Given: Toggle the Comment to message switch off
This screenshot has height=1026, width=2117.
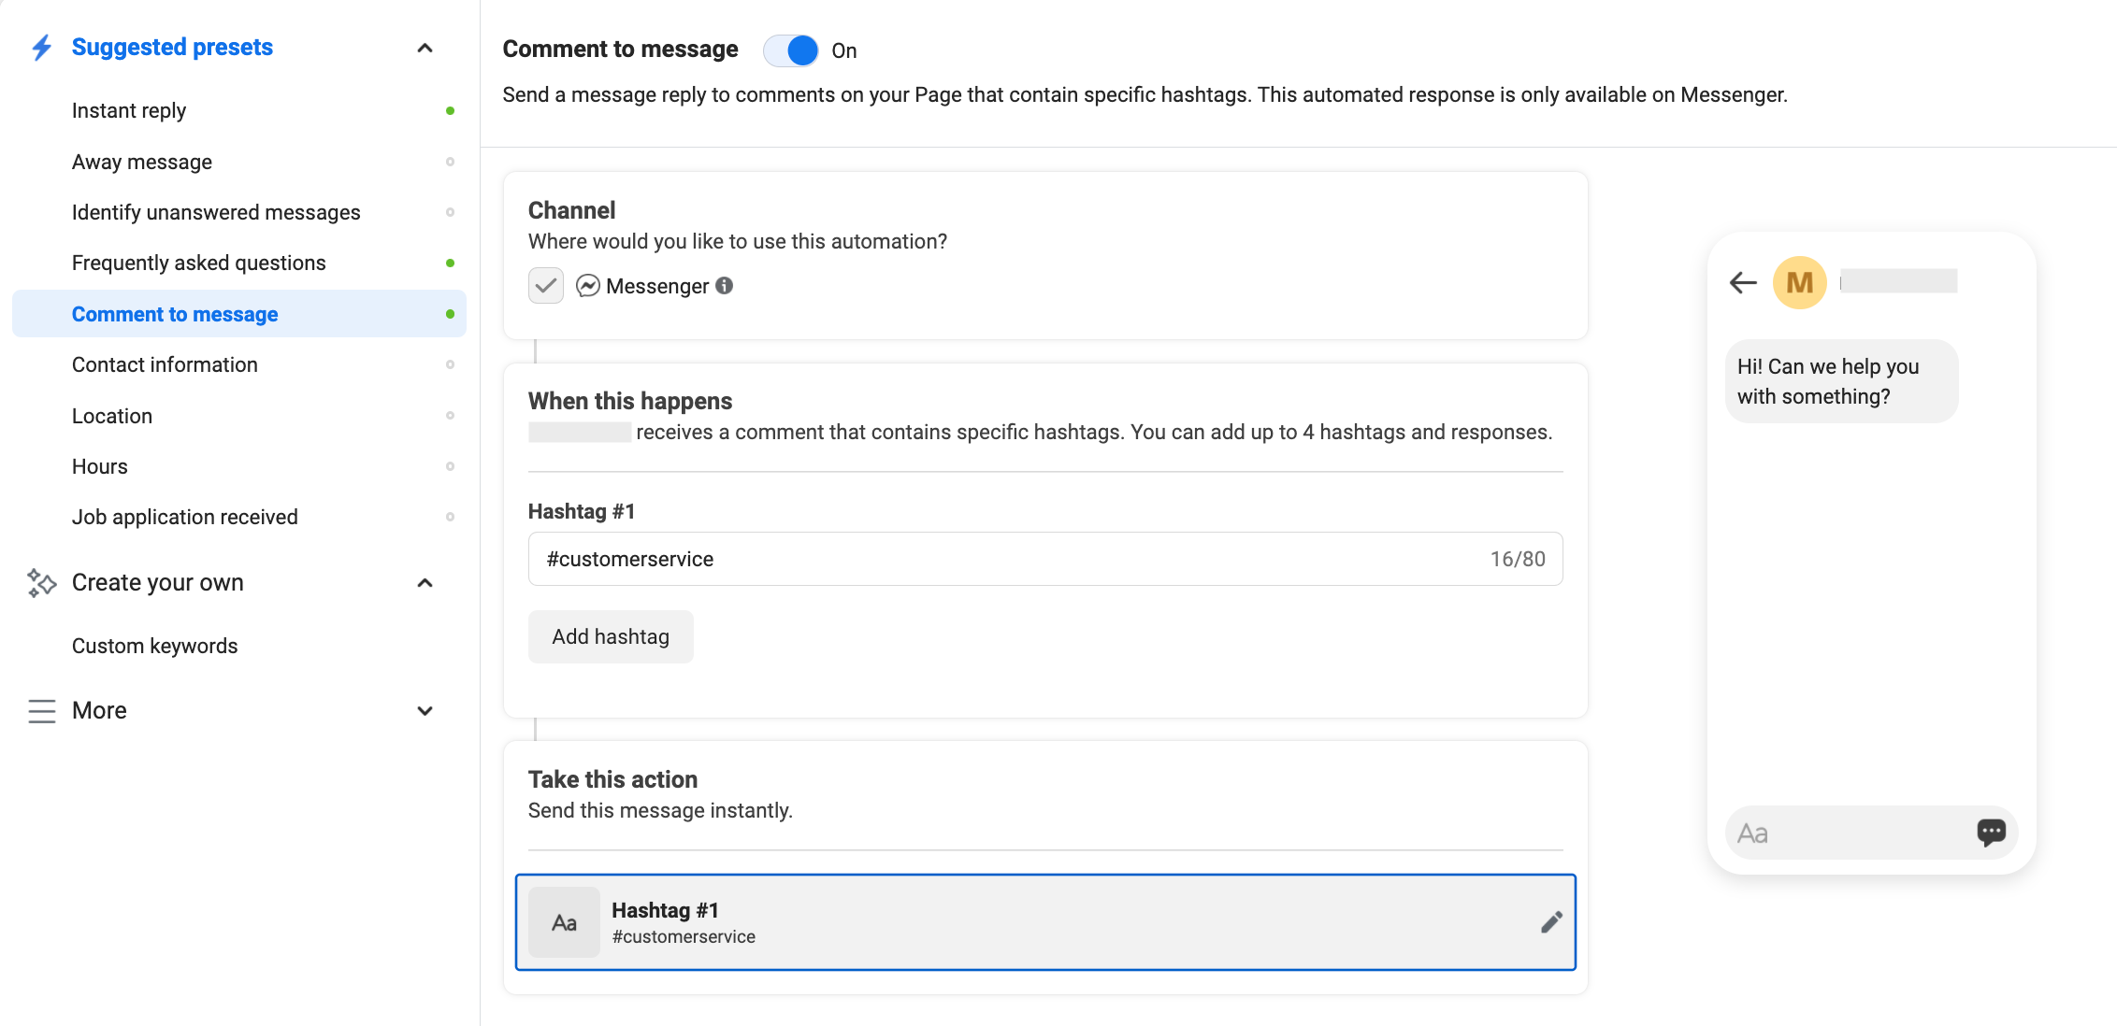Looking at the screenshot, I should [791, 50].
